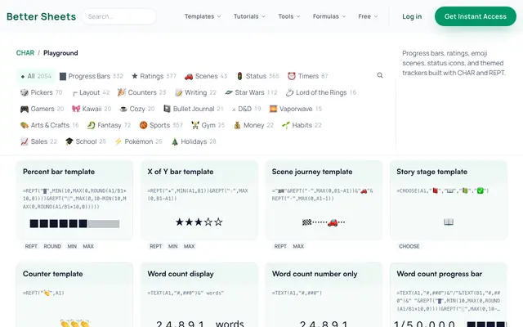The width and height of the screenshot is (523, 327).
Task: Select the Fantasy dragon filter
Action: pyautogui.click(x=109, y=125)
